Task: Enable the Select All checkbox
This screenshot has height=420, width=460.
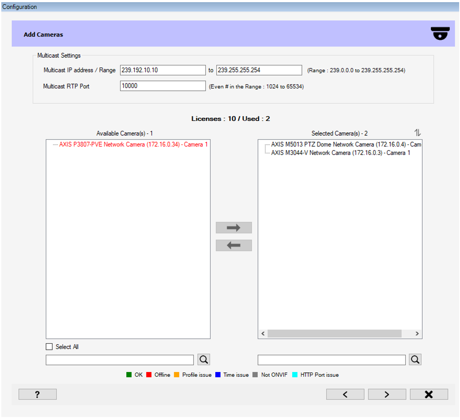Action: (x=49, y=347)
